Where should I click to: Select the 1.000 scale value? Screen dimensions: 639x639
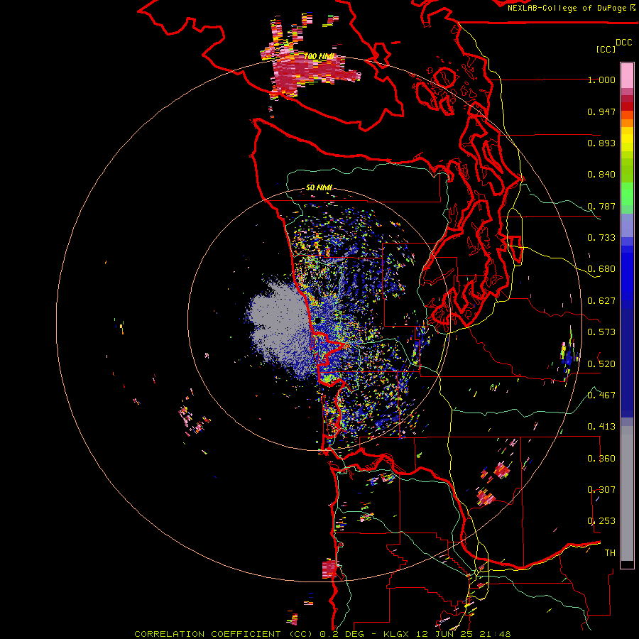[x=601, y=80]
